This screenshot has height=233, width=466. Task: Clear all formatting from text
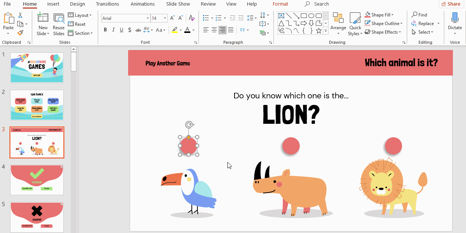[191, 18]
